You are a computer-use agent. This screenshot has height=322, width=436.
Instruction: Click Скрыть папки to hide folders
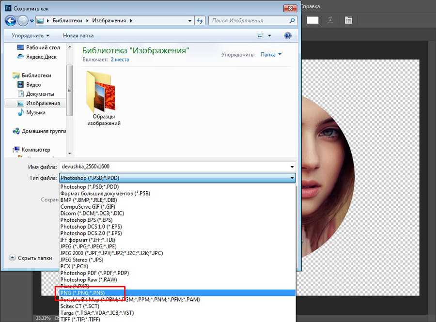31,258
